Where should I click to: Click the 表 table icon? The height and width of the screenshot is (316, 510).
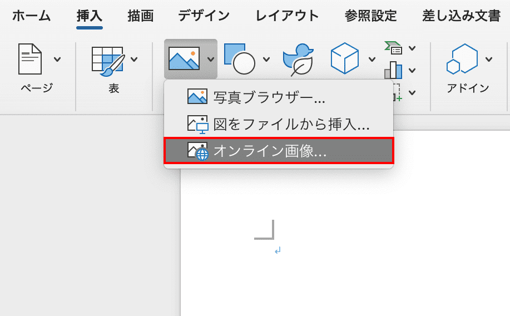pos(108,61)
